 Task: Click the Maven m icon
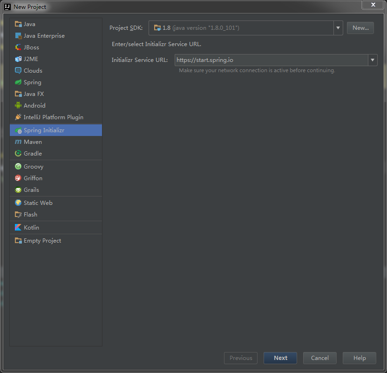point(18,142)
